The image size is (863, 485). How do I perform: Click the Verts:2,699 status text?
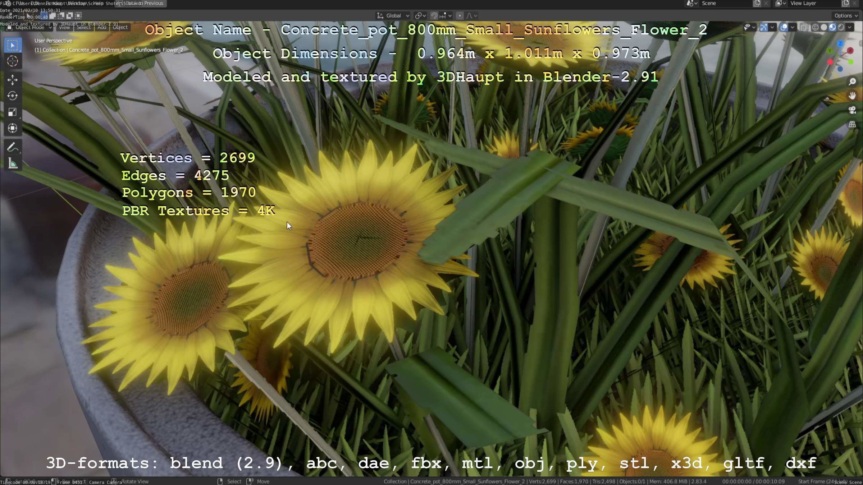pos(543,481)
